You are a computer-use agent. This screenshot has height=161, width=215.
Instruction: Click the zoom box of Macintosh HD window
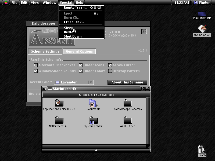(x=143, y=89)
